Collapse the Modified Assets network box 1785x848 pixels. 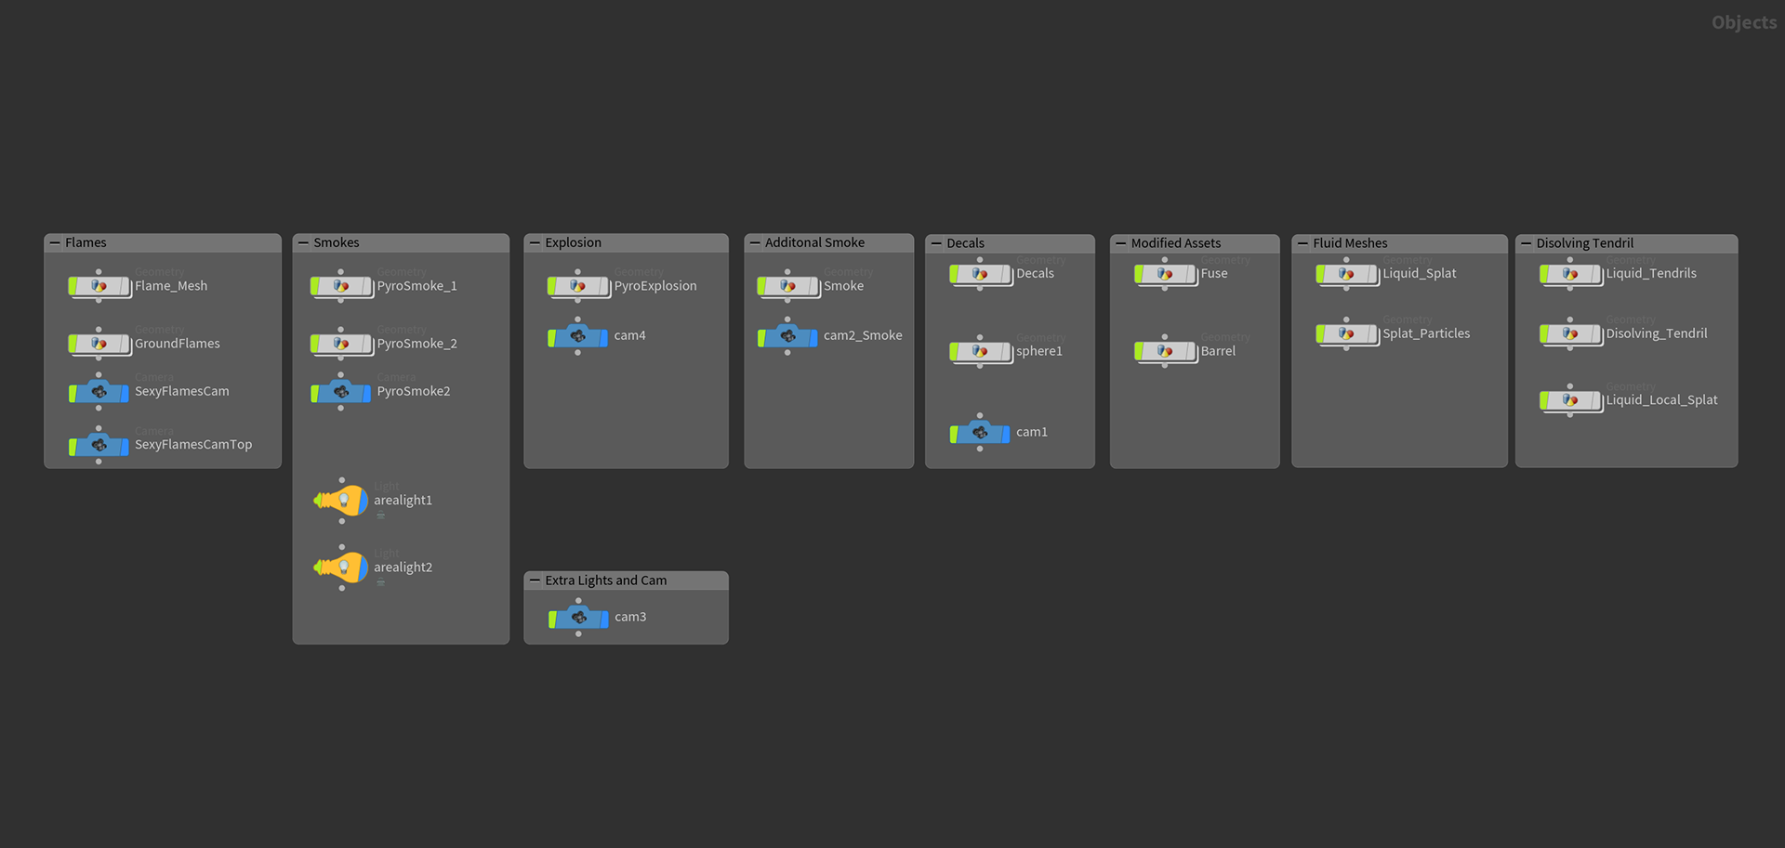click(1120, 243)
